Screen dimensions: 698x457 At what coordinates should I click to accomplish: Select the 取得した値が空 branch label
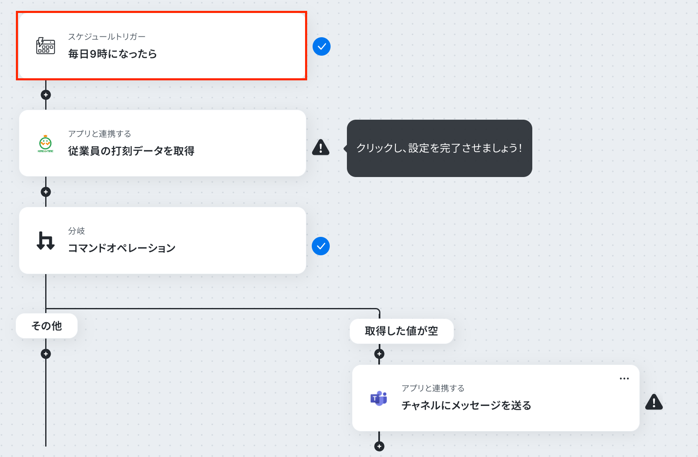coord(401,331)
